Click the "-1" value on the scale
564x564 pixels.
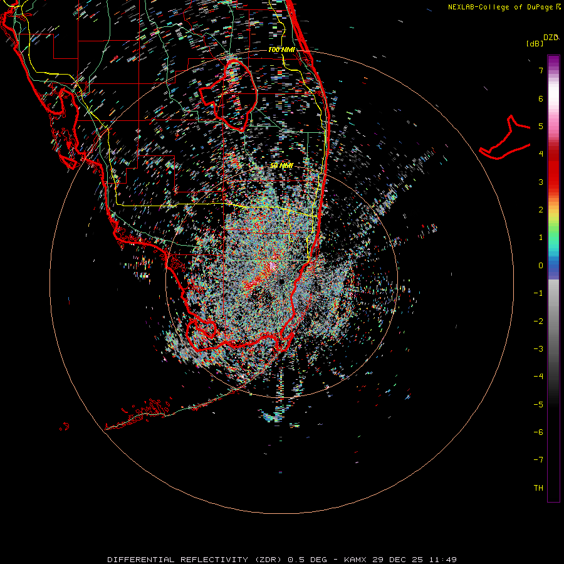coord(538,293)
